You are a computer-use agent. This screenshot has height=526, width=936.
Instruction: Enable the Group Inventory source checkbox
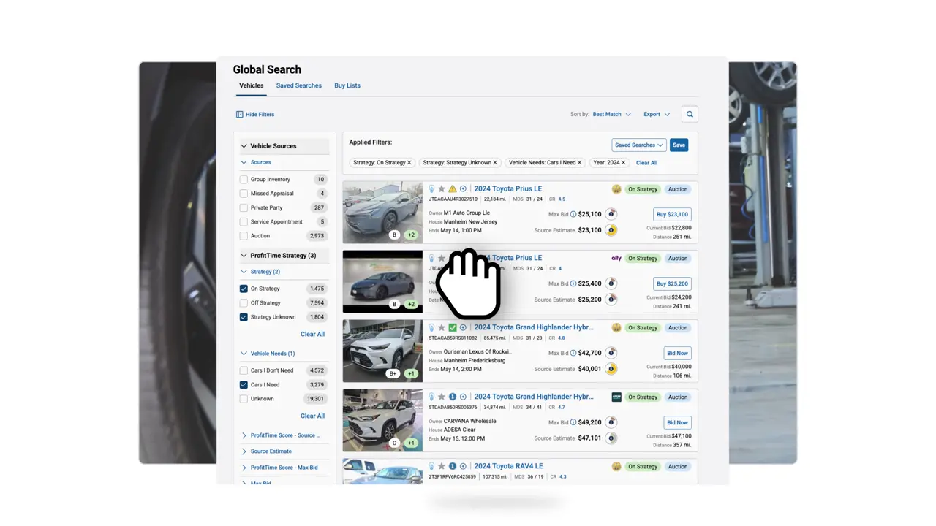pyautogui.click(x=244, y=180)
